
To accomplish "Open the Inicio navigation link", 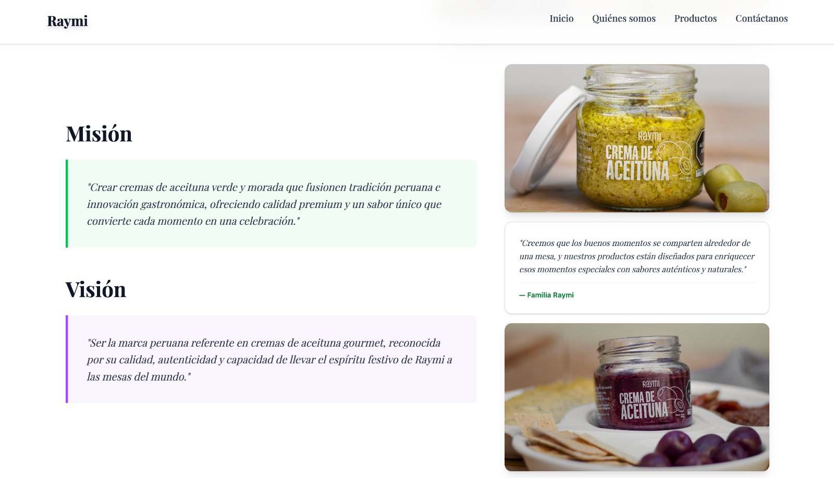I will click(x=561, y=18).
